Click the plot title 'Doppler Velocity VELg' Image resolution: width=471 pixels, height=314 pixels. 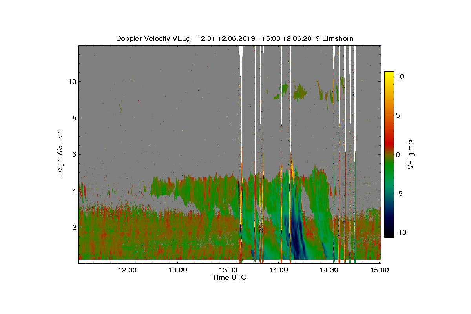point(153,38)
